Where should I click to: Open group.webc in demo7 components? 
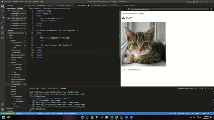click(x=19, y=101)
